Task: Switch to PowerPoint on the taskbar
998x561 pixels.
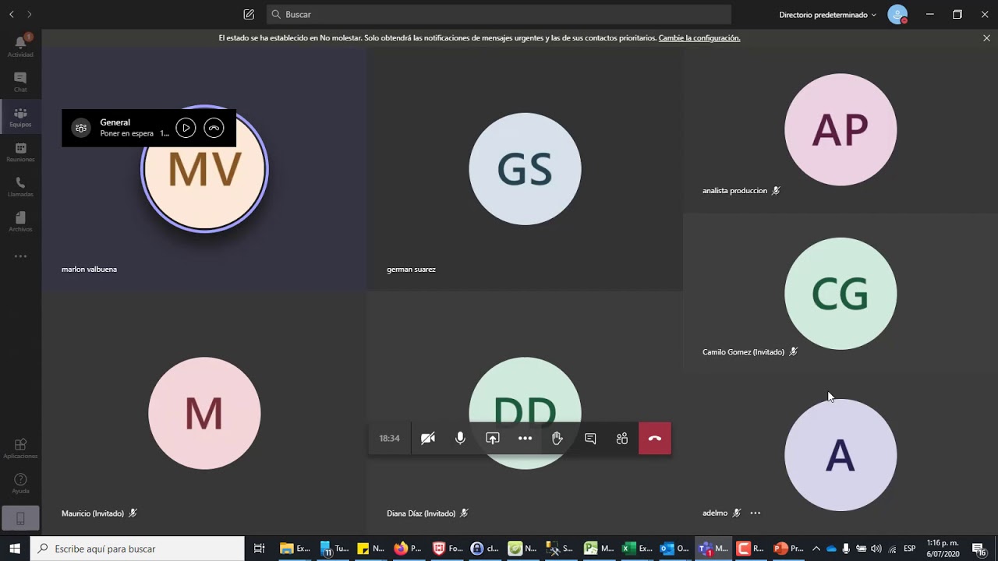Action: (x=788, y=549)
